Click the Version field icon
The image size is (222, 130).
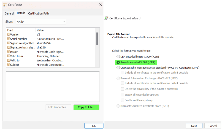click(9, 34)
